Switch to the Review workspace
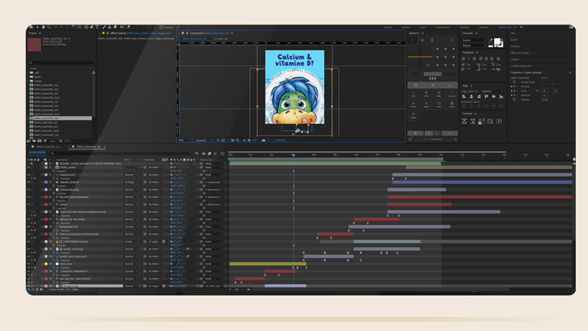This screenshot has width=588, height=331. click(405, 28)
